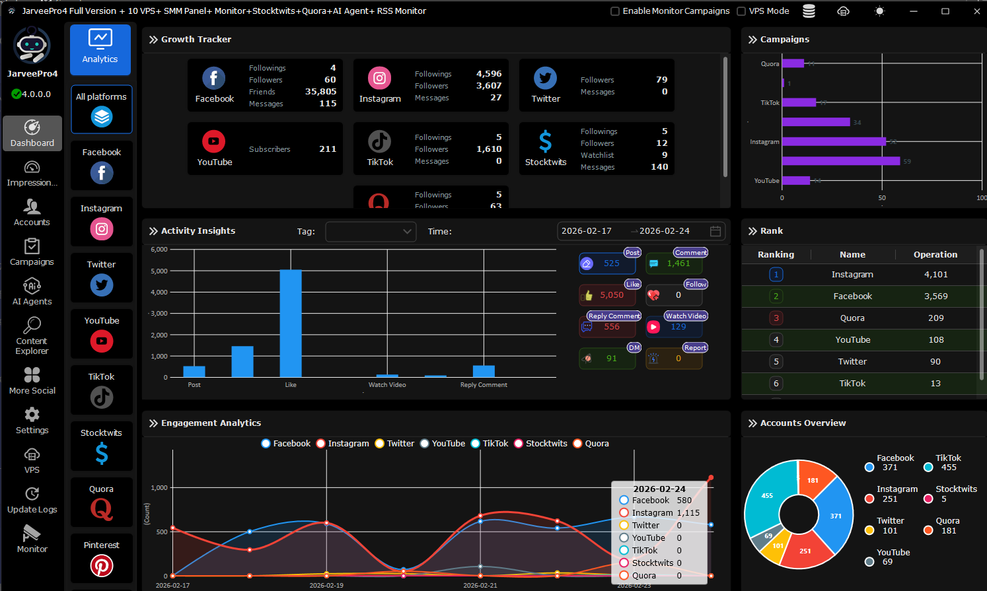Select the All platforms tab
987x591 pixels.
(101, 109)
